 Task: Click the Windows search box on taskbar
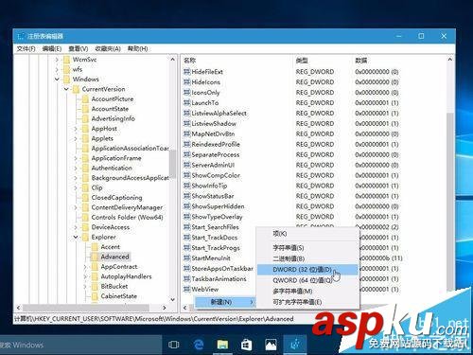(80, 345)
